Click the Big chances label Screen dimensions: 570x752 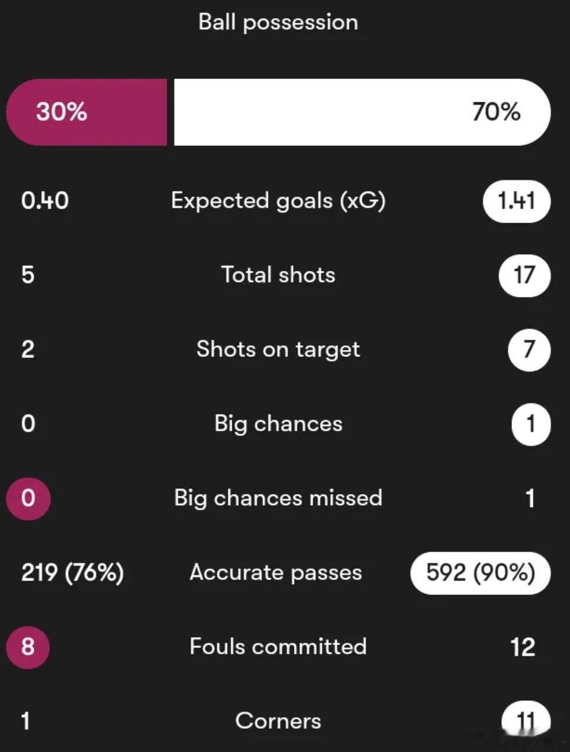coord(278,424)
